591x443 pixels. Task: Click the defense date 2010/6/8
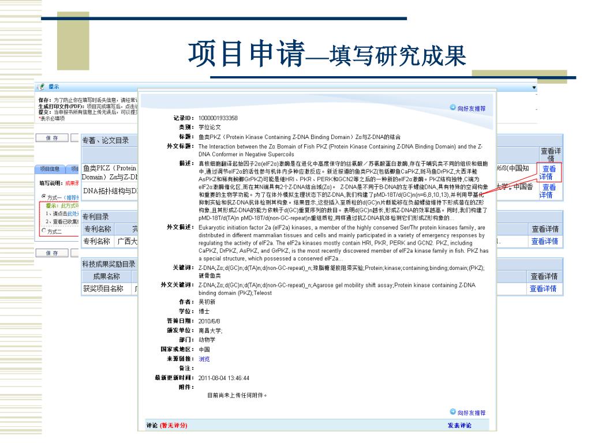click(209, 321)
